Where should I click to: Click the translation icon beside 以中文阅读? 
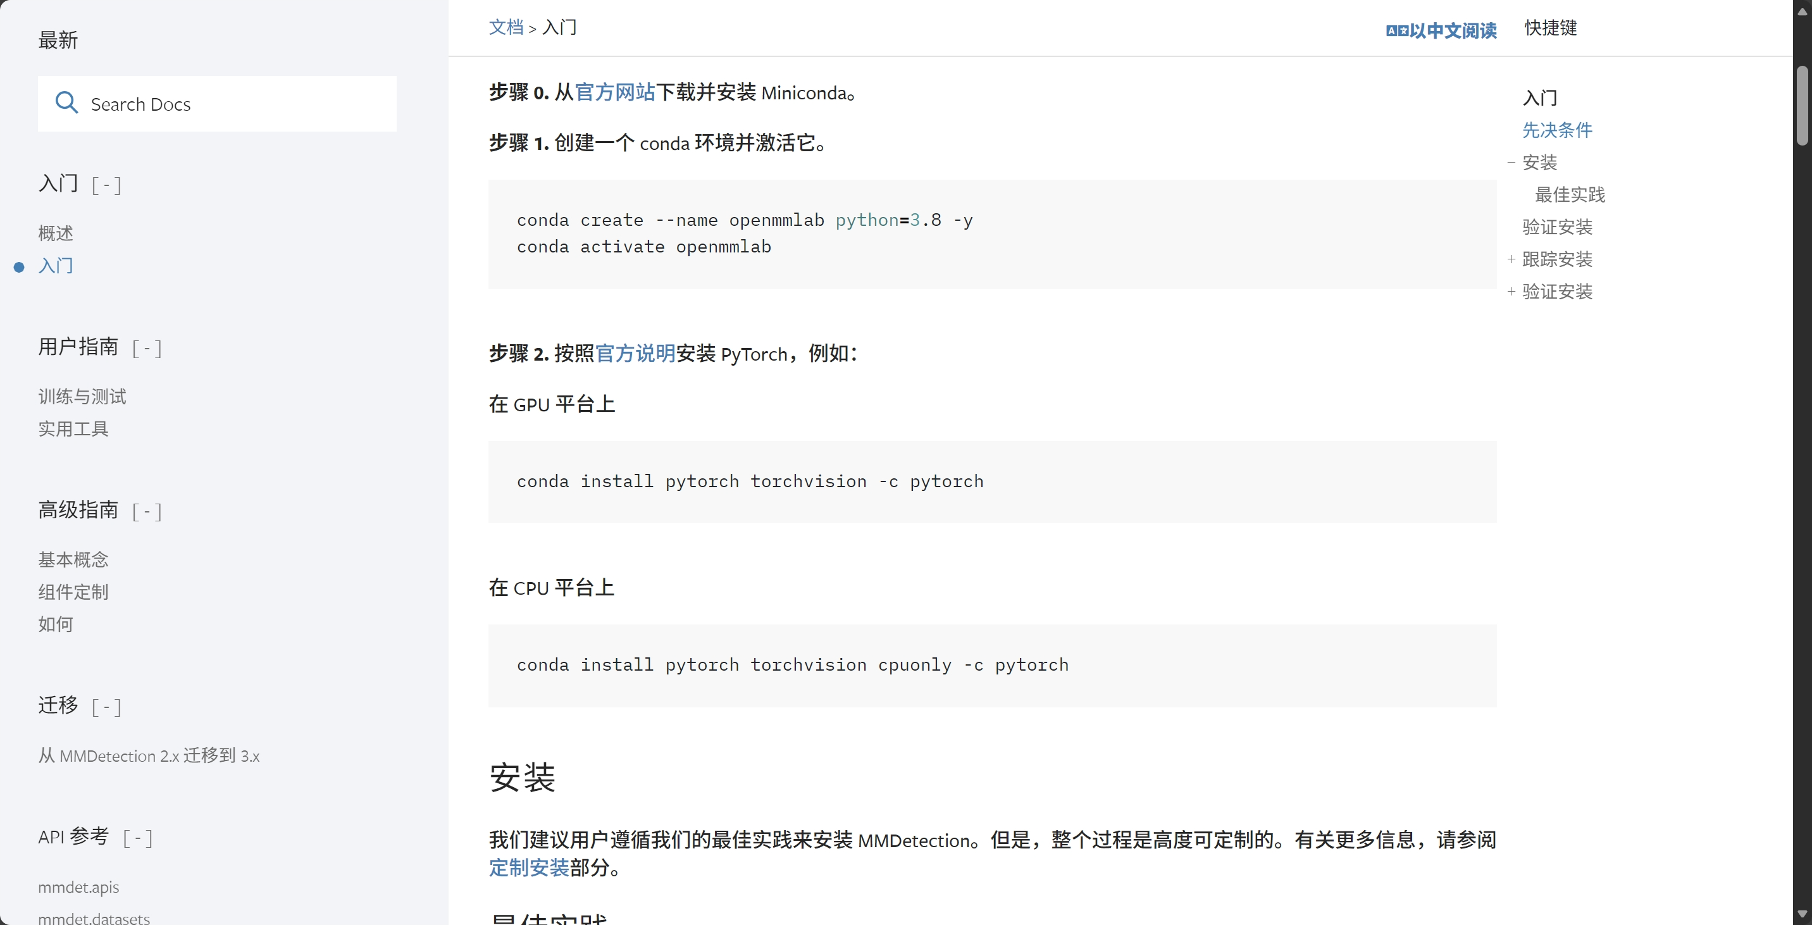(1397, 30)
